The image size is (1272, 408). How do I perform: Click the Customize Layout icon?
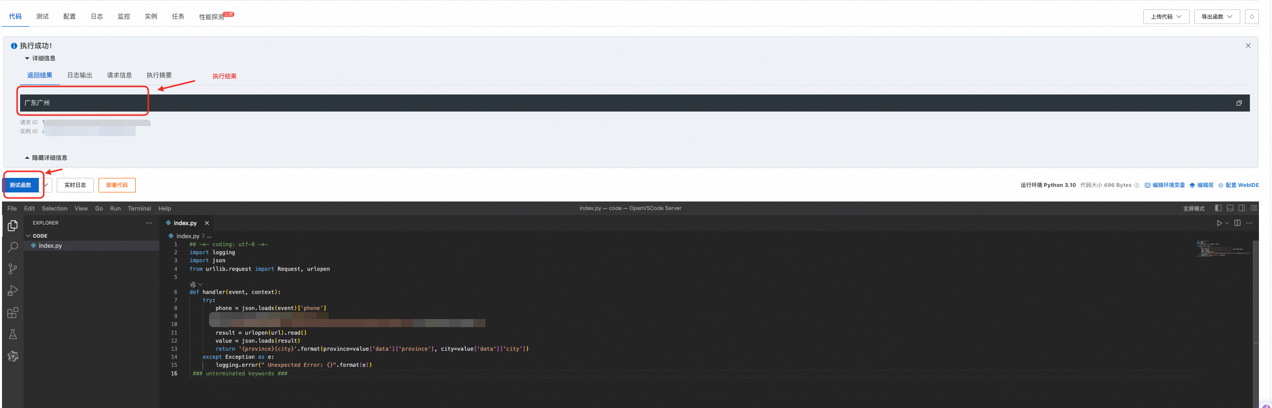pyautogui.click(x=1254, y=208)
